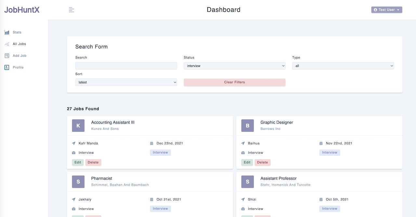Click the Interview status badge on the Pharmacist card
416x217 pixels.
pyautogui.click(x=160, y=209)
